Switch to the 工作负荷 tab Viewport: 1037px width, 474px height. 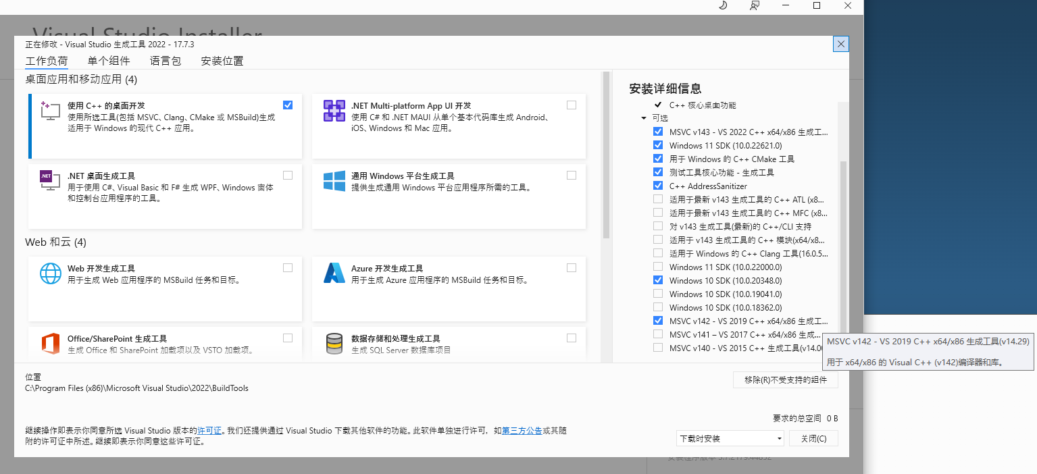point(47,61)
